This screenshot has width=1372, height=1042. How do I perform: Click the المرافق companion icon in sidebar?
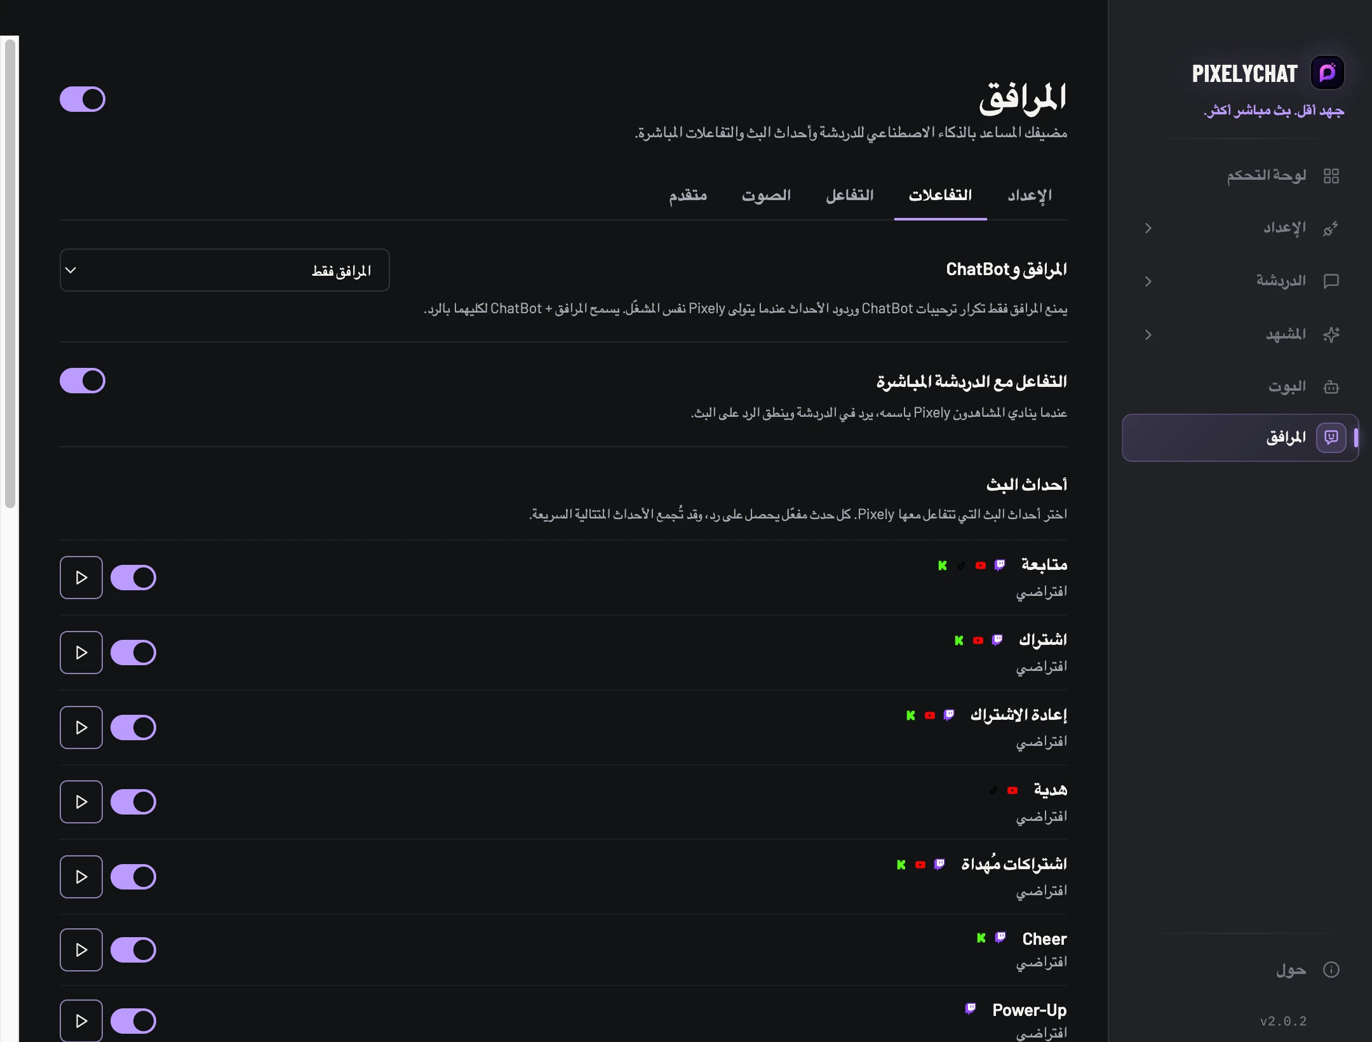(1331, 437)
